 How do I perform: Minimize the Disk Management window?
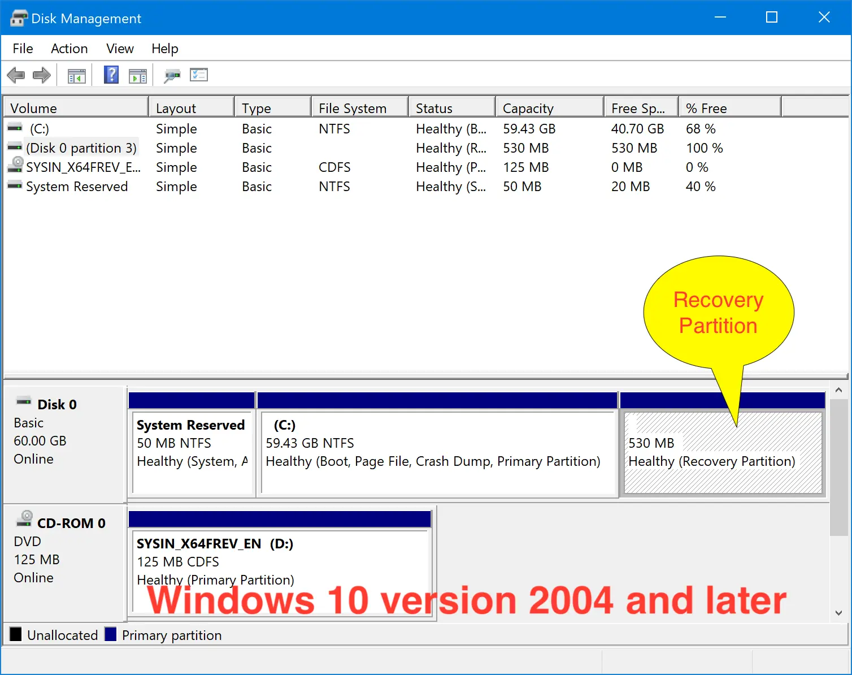pyautogui.click(x=720, y=18)
